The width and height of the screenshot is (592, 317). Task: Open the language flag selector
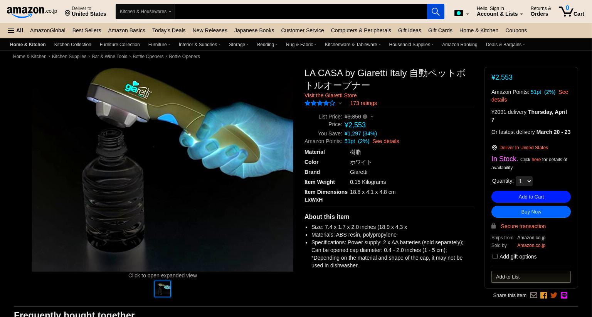[x=461, y=13]
